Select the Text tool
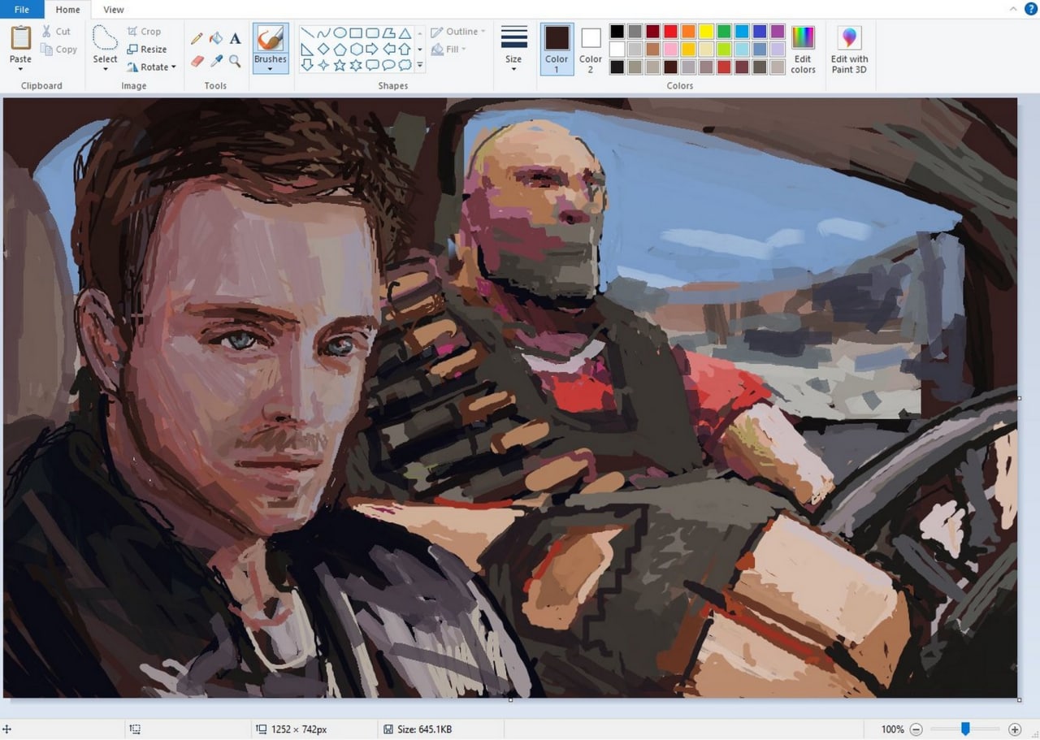This screenshot has height=740, width=1040. 235,38
